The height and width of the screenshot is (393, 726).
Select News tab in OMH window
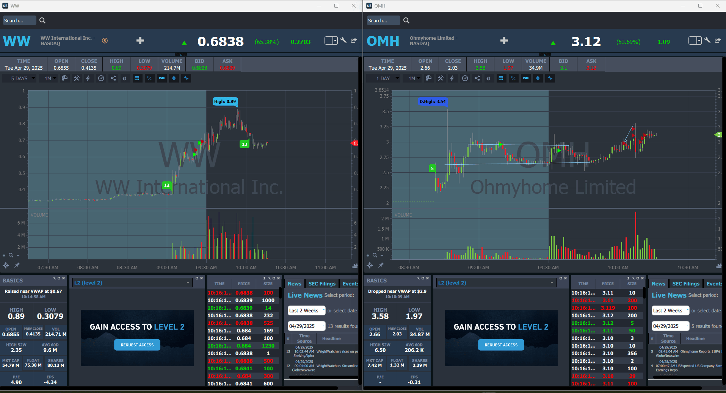659,284
